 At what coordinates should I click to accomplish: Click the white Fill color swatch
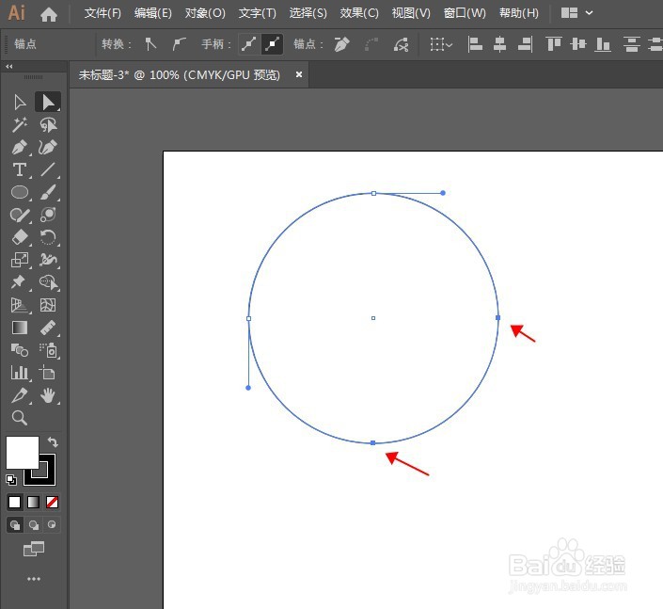23,453
